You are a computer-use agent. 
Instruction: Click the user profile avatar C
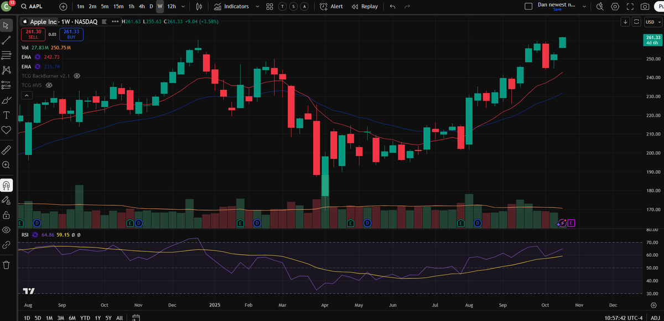(6, 7)
